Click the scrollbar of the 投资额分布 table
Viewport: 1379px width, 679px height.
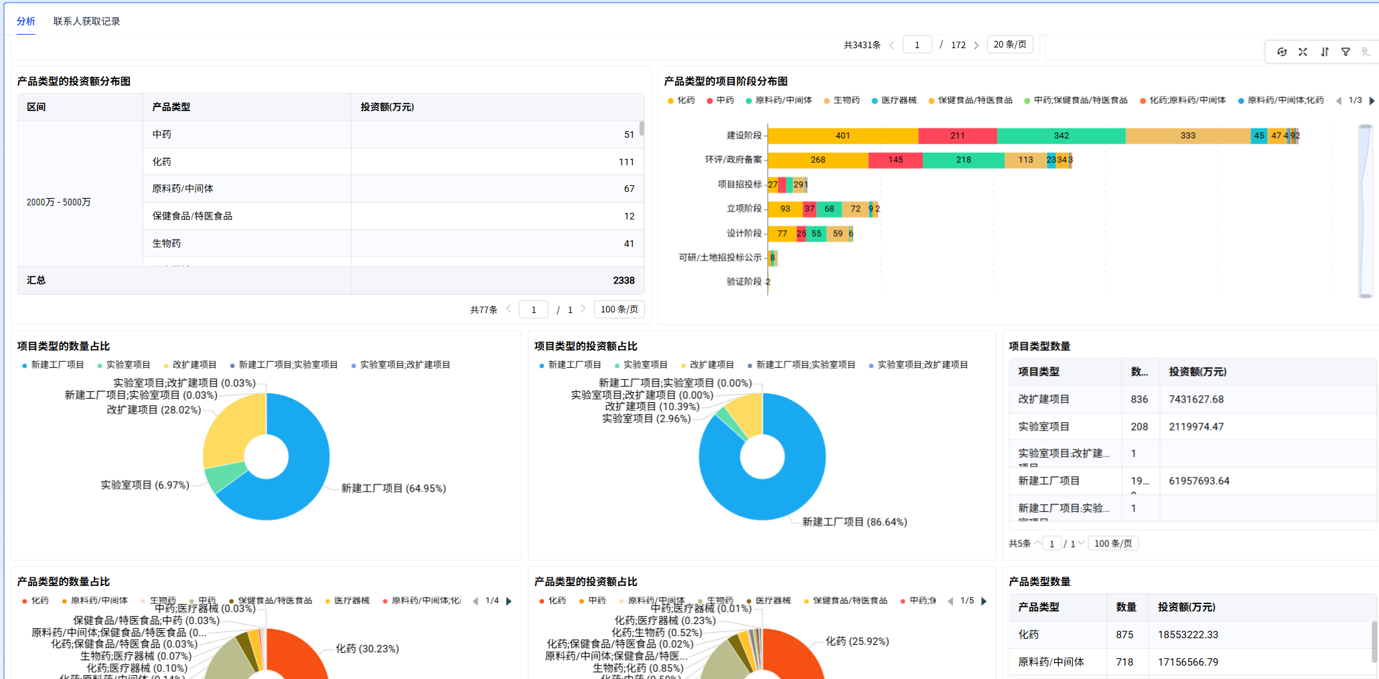coord(642,128)
